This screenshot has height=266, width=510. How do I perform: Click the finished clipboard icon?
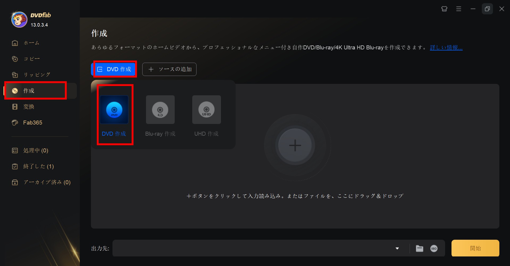point(15,166)
